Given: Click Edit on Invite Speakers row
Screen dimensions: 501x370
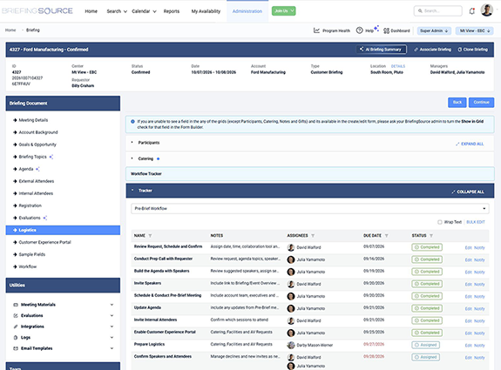Looking at the screenshot, I should coord(469,285).
